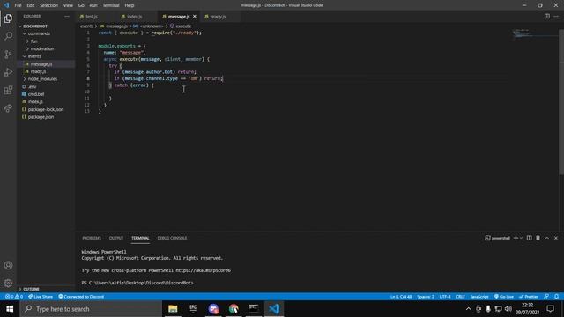The width and height of the screenshot is (564, 317).
Task: Split the editor to the right
Action: [x=546, y=17]
